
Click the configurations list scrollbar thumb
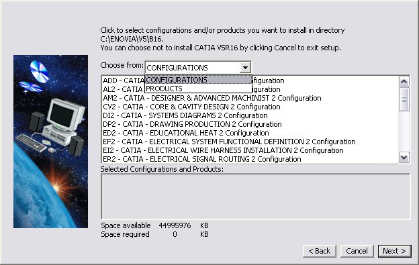(404, 99)
